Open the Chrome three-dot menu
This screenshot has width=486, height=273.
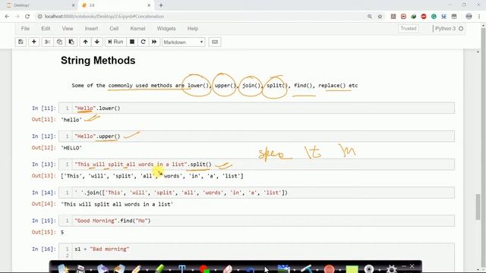(x=479, y=17)
